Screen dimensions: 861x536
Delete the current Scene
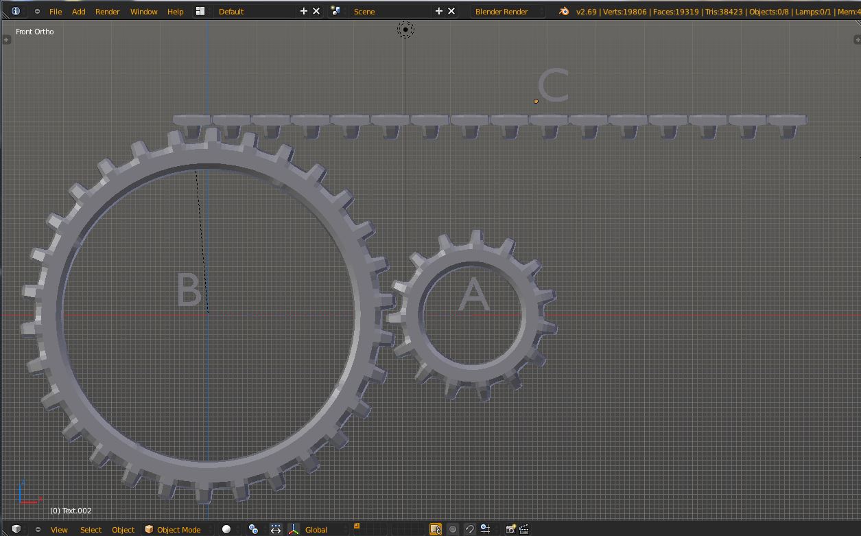coord(451,11)
